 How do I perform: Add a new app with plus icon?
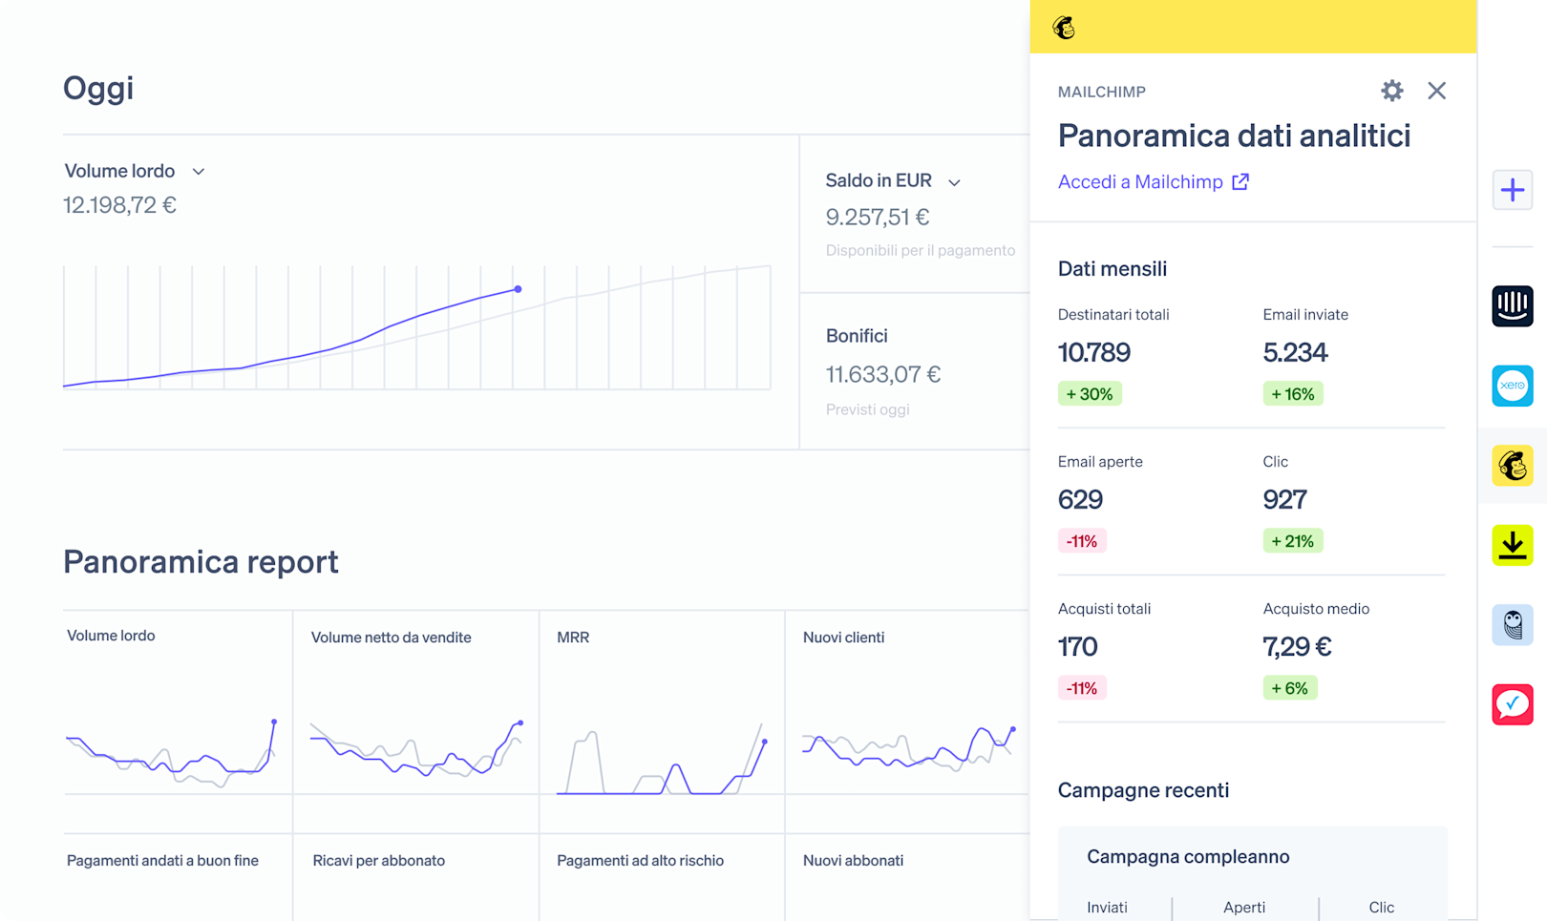[x=1513, y=190]
